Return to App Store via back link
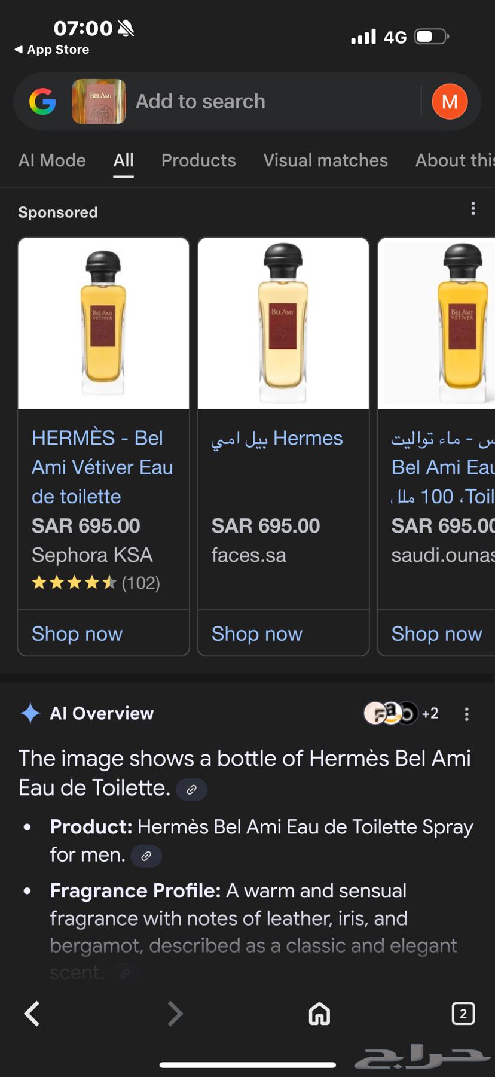This screenshot has height=1077, width=495. (52, 50)
